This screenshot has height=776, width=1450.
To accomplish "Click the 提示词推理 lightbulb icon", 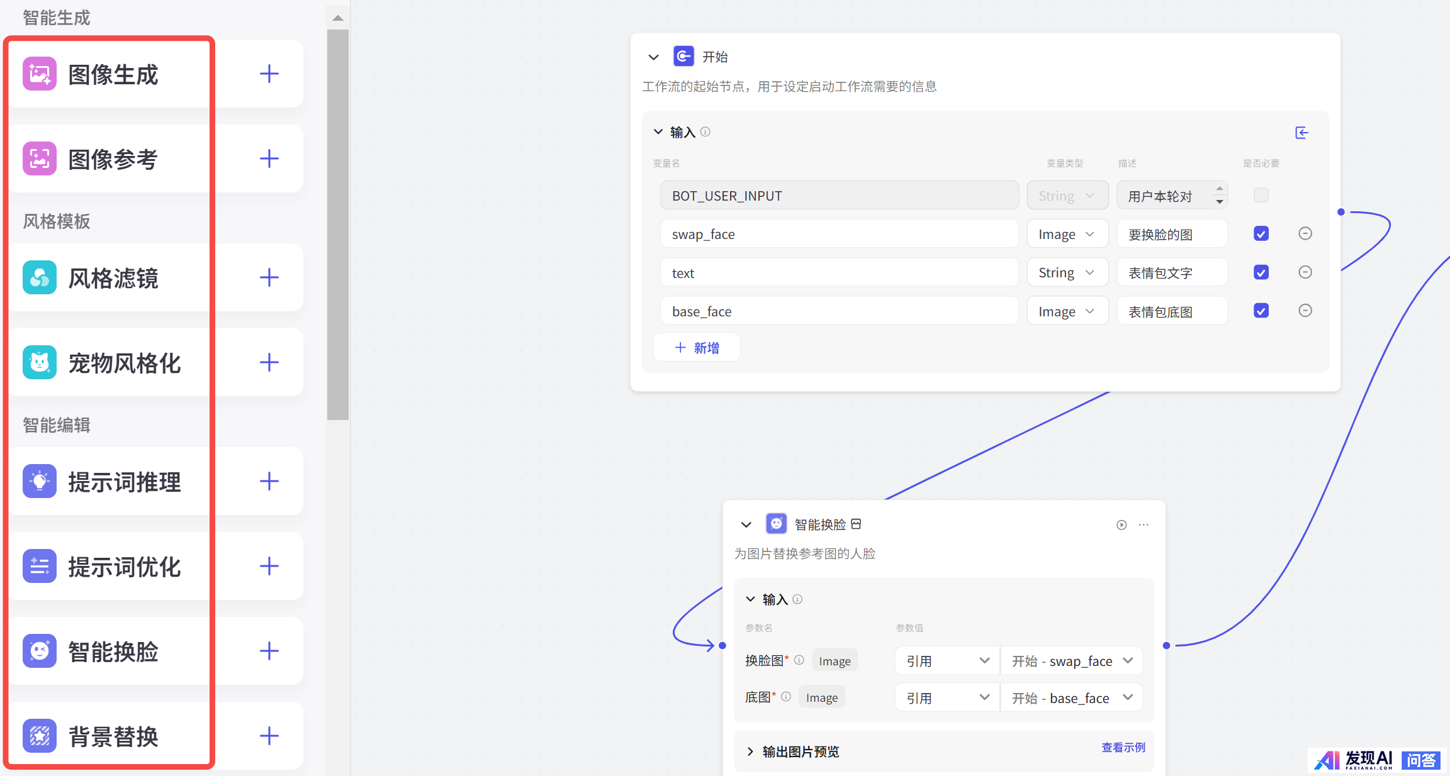I will point(39,481).
